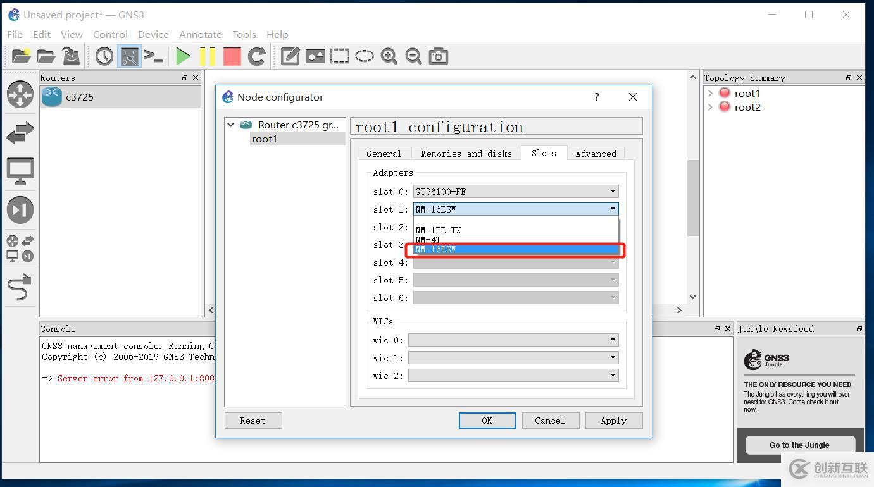
Task: Switch to the General tab
Action: pos(384,154)
